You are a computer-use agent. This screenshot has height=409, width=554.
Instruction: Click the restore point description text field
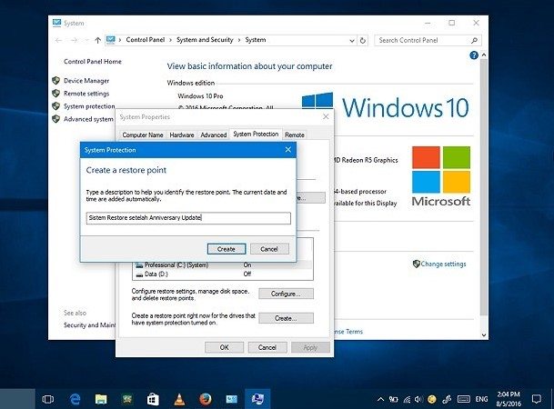click(188, 218)
